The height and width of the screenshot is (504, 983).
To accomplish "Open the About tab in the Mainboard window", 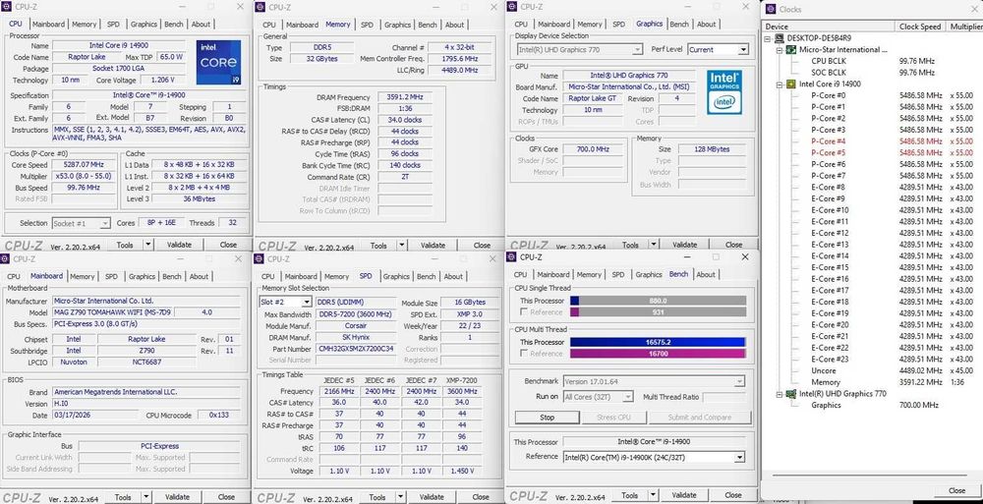I will point(199,276).
